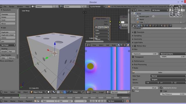This screenshot has height=104, width=186.
Task: Open the World properties tab icon
Action: tap(147, 26)
